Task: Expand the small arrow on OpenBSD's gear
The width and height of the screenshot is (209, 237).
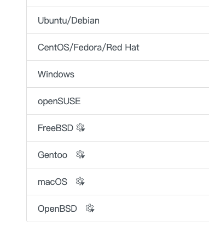Action: (x=92, y=211)
